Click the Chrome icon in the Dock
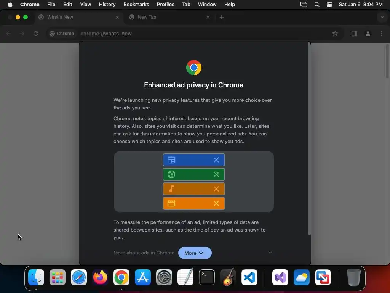390x293 pixels. 121,277
